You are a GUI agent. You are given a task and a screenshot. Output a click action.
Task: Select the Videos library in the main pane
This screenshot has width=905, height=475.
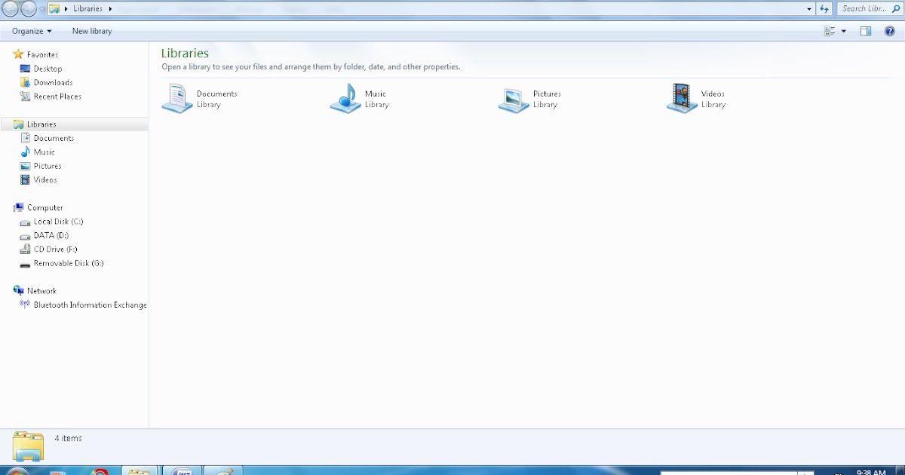point(697,99)
